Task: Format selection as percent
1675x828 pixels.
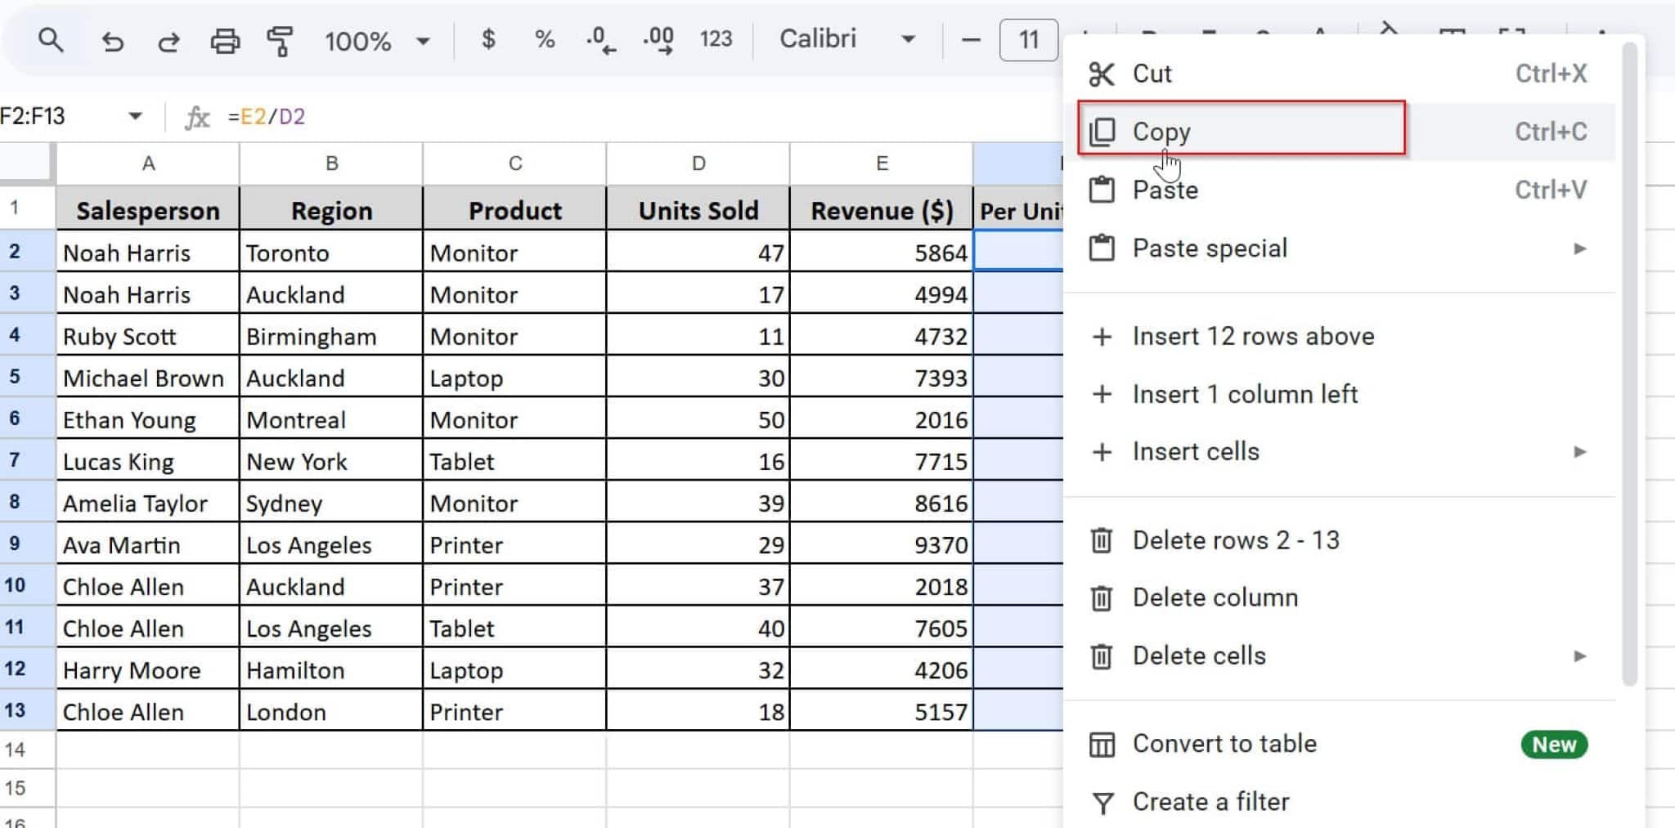Action: (x=544, y=39)
